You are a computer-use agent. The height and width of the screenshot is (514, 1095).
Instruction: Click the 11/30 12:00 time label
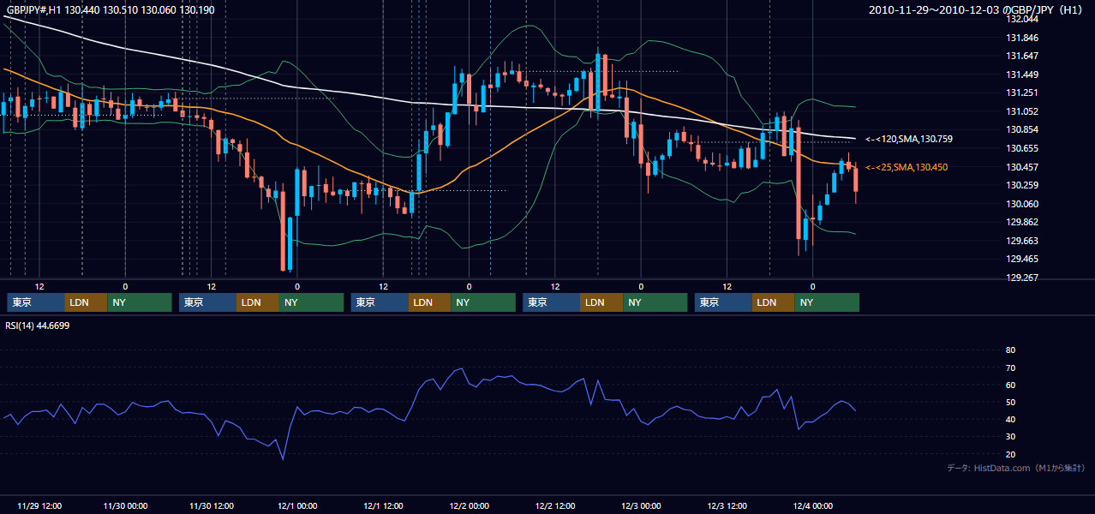coord(211,505)
